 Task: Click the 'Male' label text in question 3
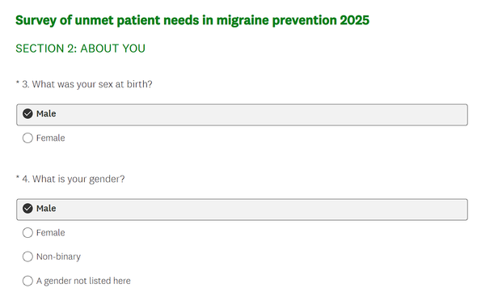46,113
